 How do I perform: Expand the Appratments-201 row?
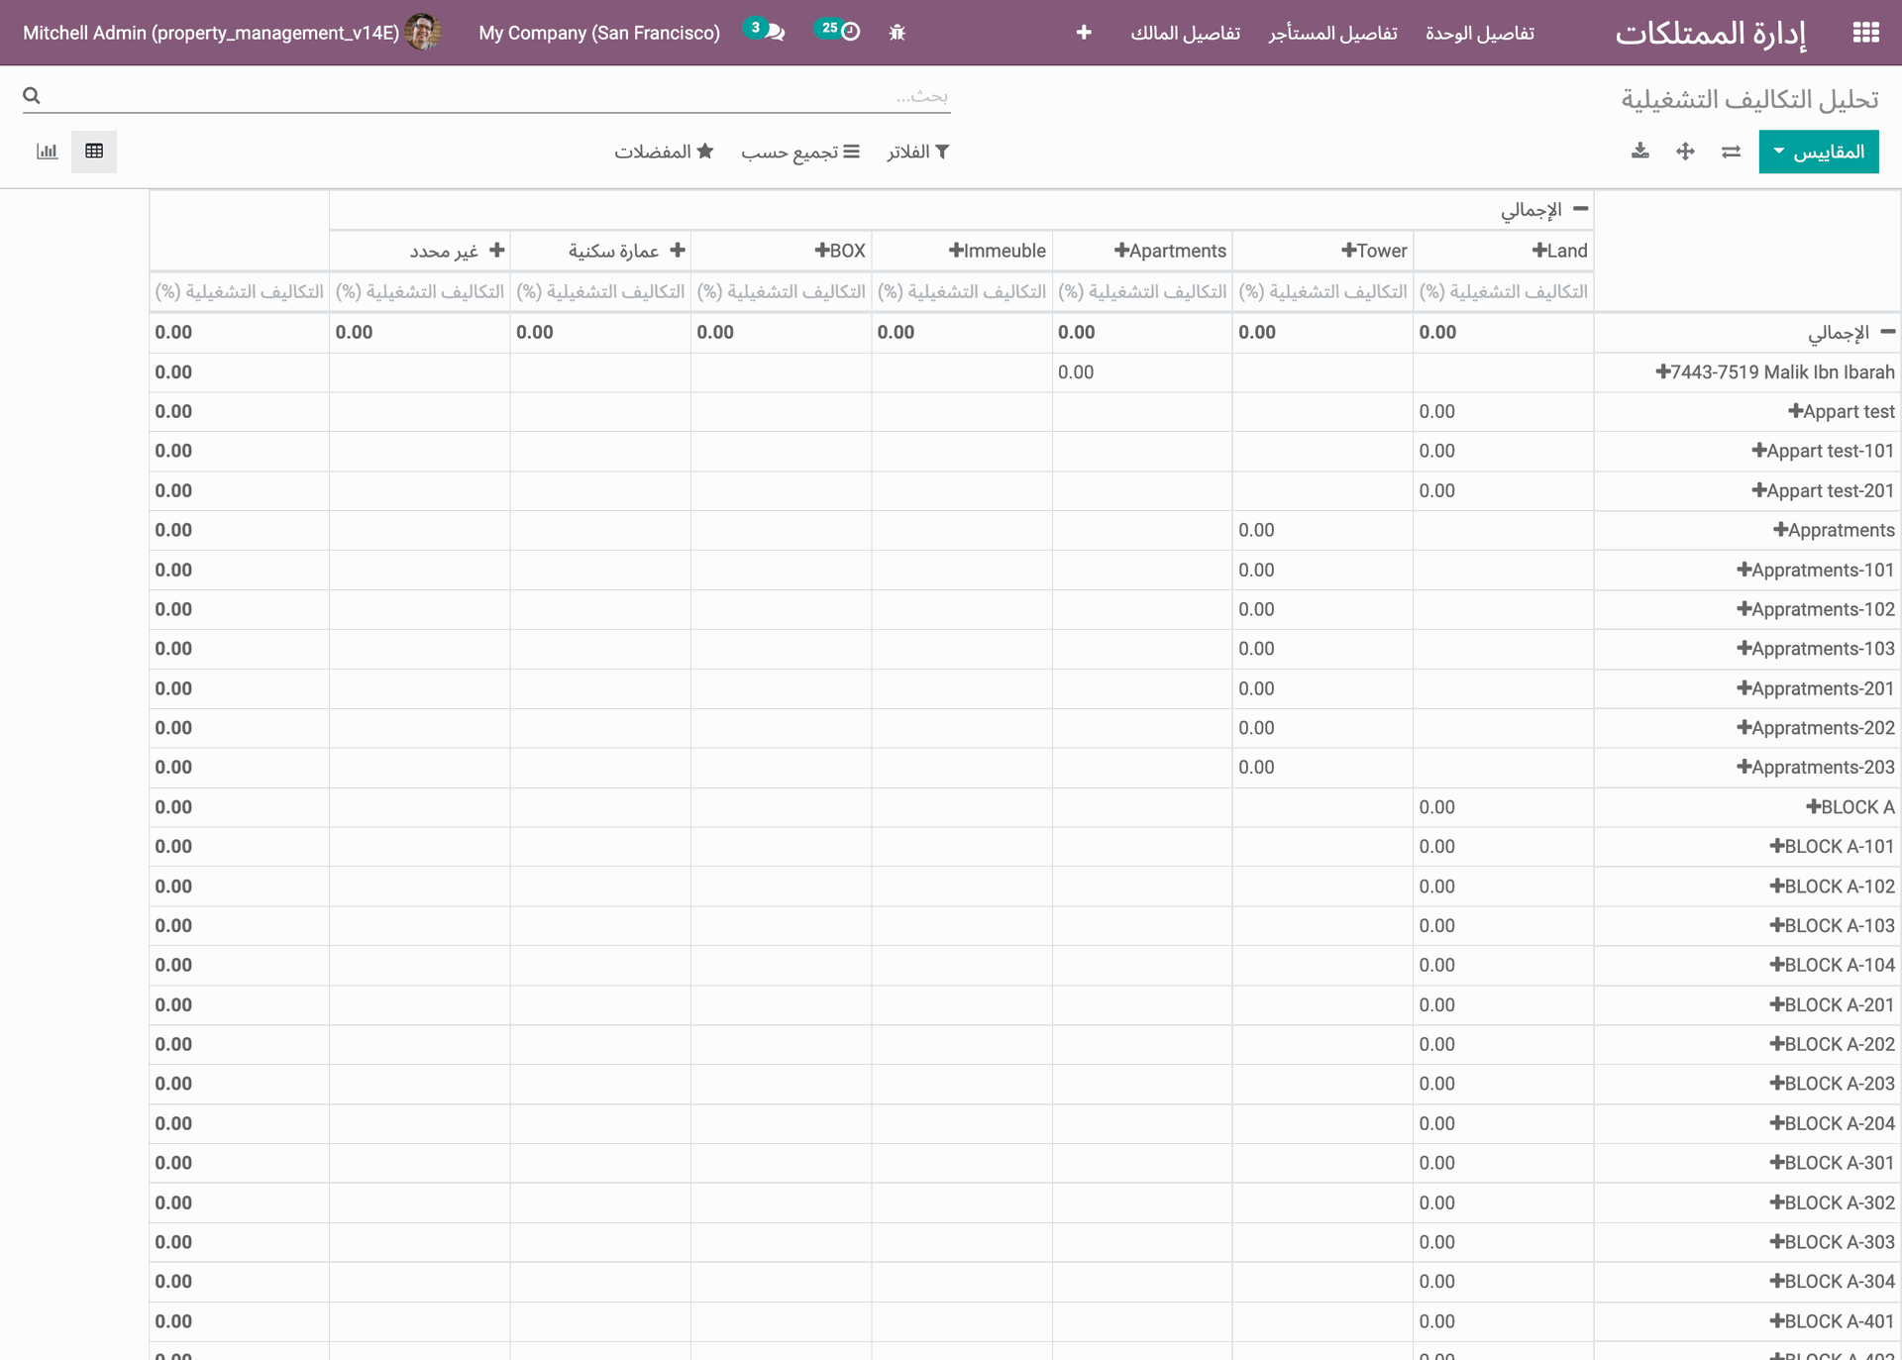[x=1815, y=688]
